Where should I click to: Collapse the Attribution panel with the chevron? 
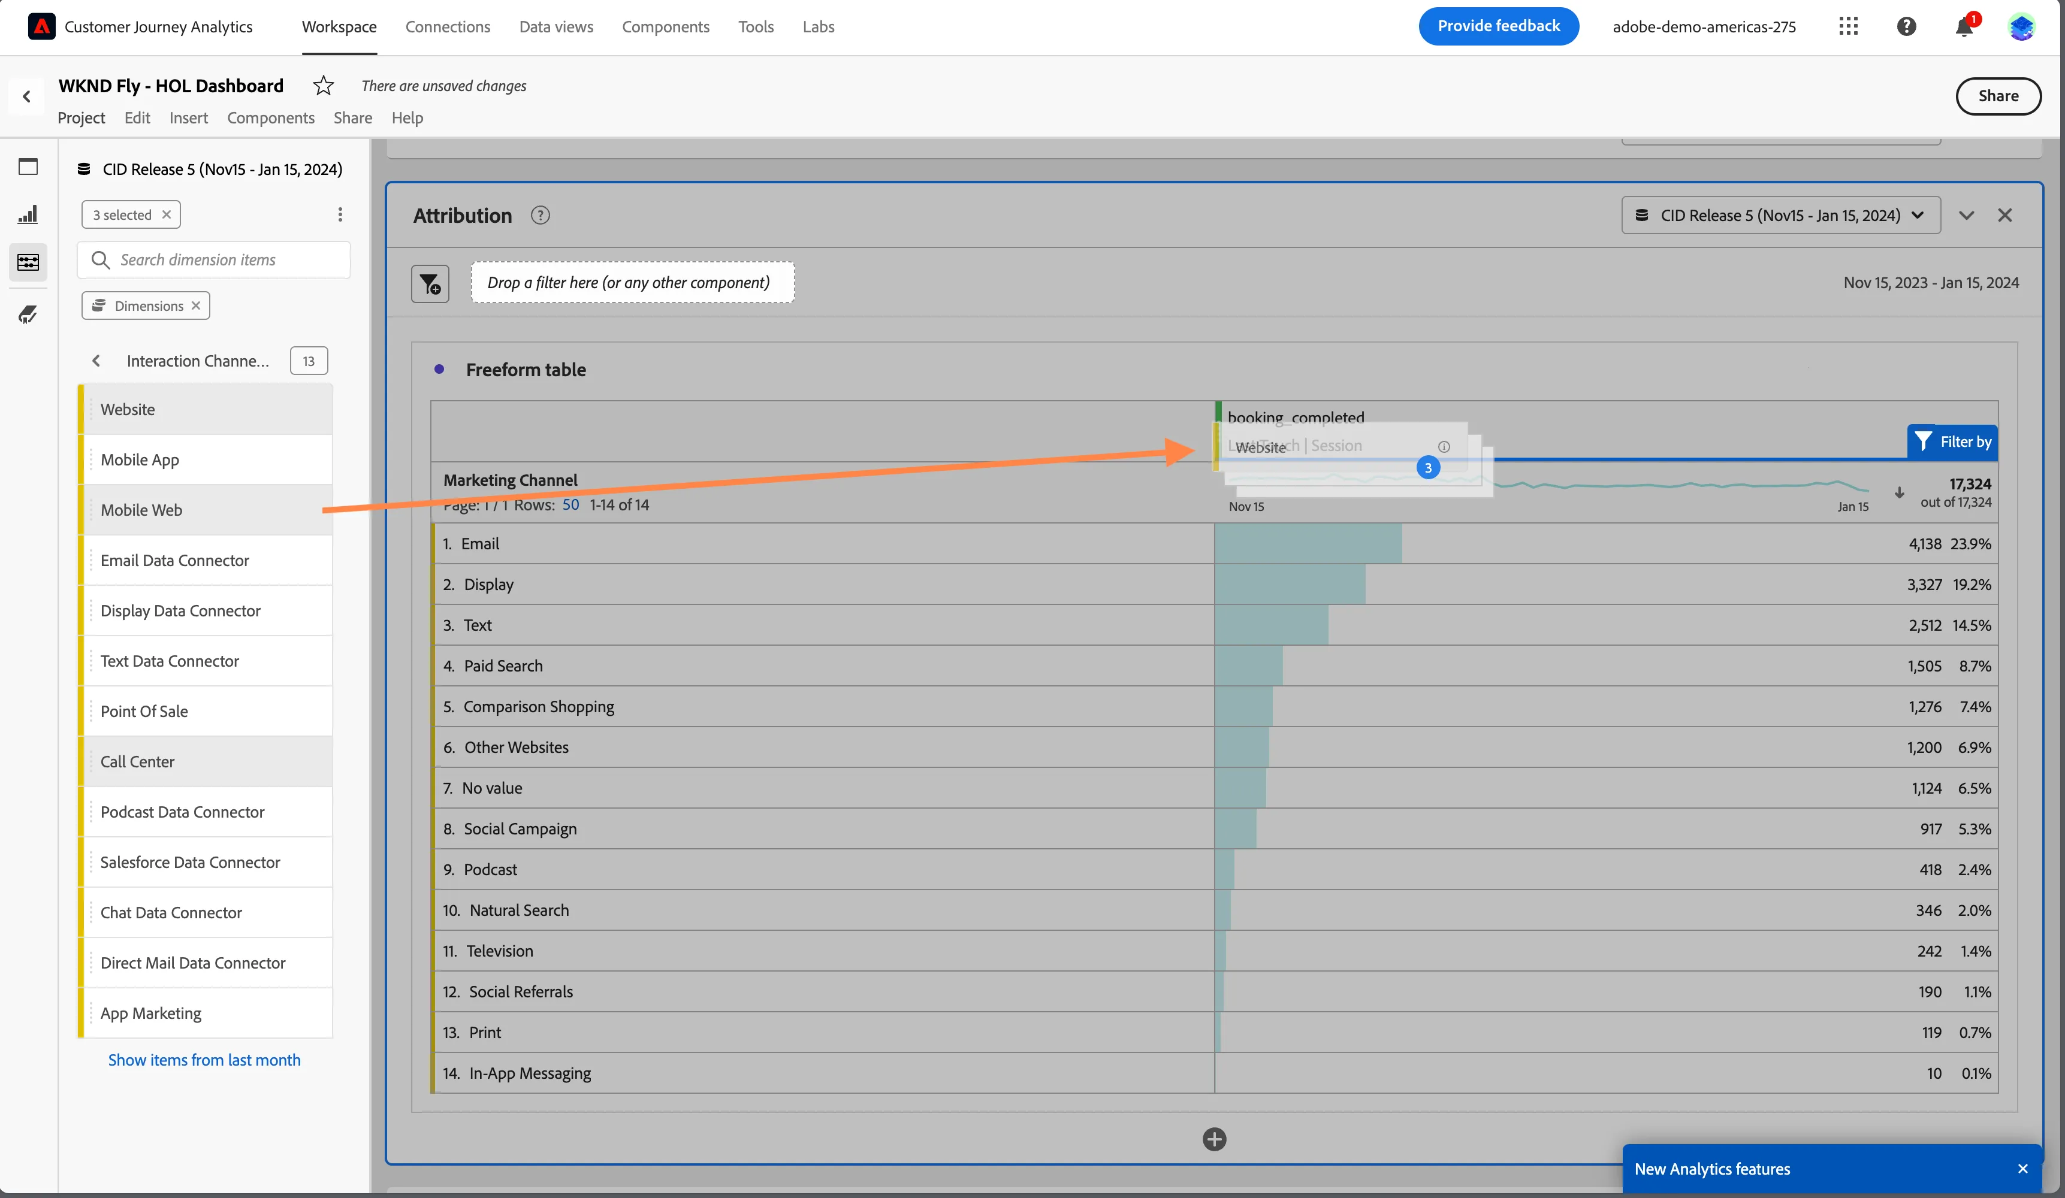coord(1966,216)
